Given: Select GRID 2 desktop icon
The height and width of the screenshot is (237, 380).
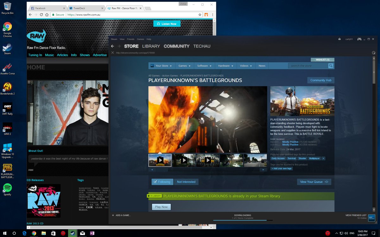Looking at the screenshot, I should (7, 129).
